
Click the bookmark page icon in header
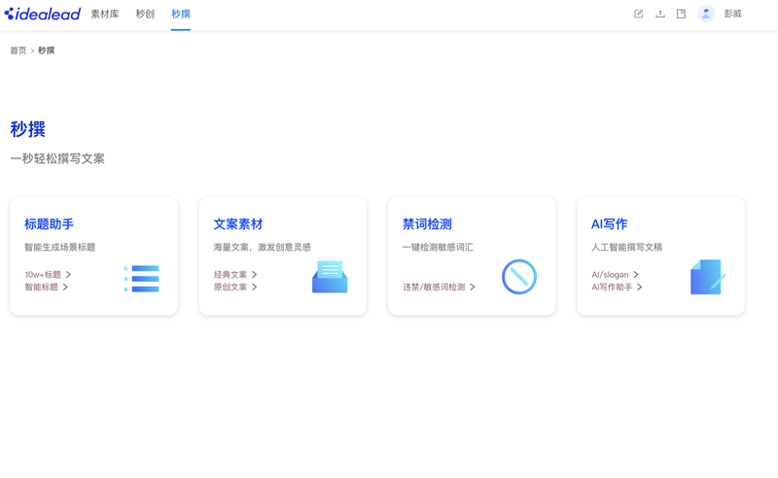pyautogui.click(x=682, y=14)
